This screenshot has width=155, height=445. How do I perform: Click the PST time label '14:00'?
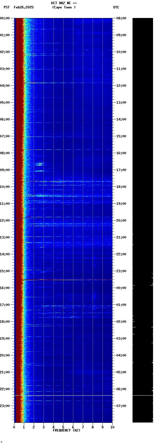tap(5, 254)
